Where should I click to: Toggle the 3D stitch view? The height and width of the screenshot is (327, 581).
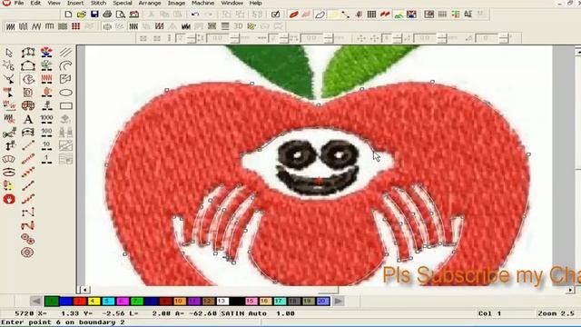[238, 26]
